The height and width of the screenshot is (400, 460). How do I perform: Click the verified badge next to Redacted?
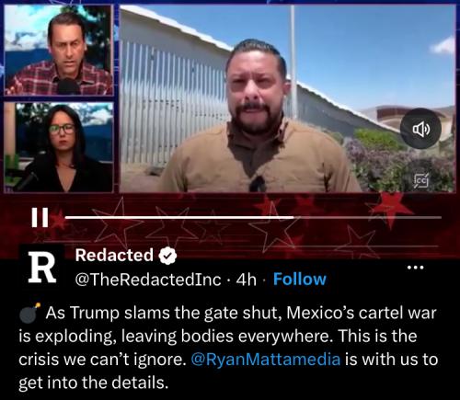click(x=167, y=256)
